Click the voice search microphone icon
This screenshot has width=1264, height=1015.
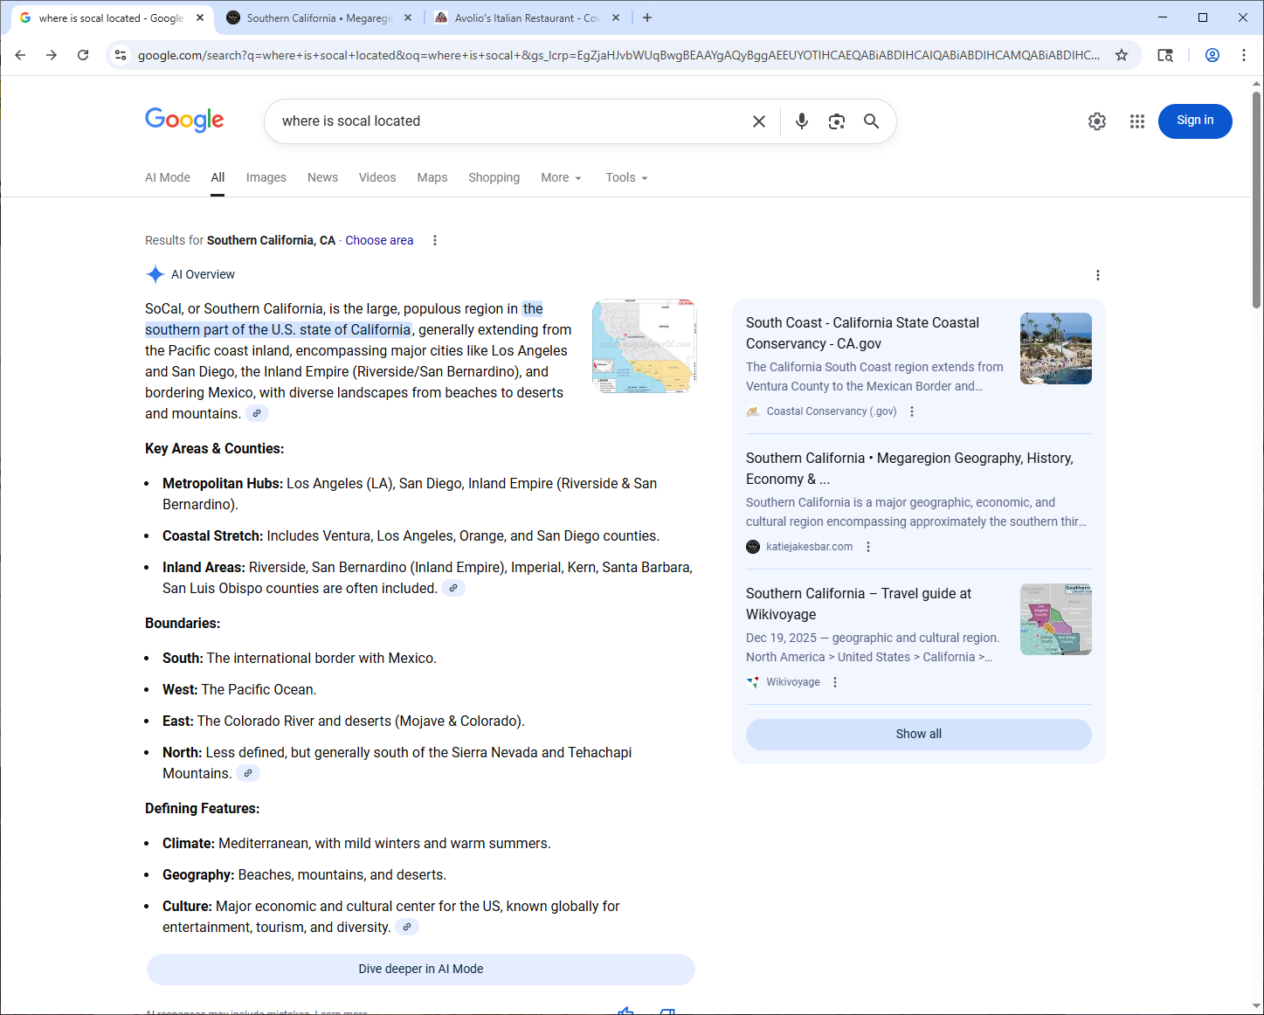tap(801, 121)
